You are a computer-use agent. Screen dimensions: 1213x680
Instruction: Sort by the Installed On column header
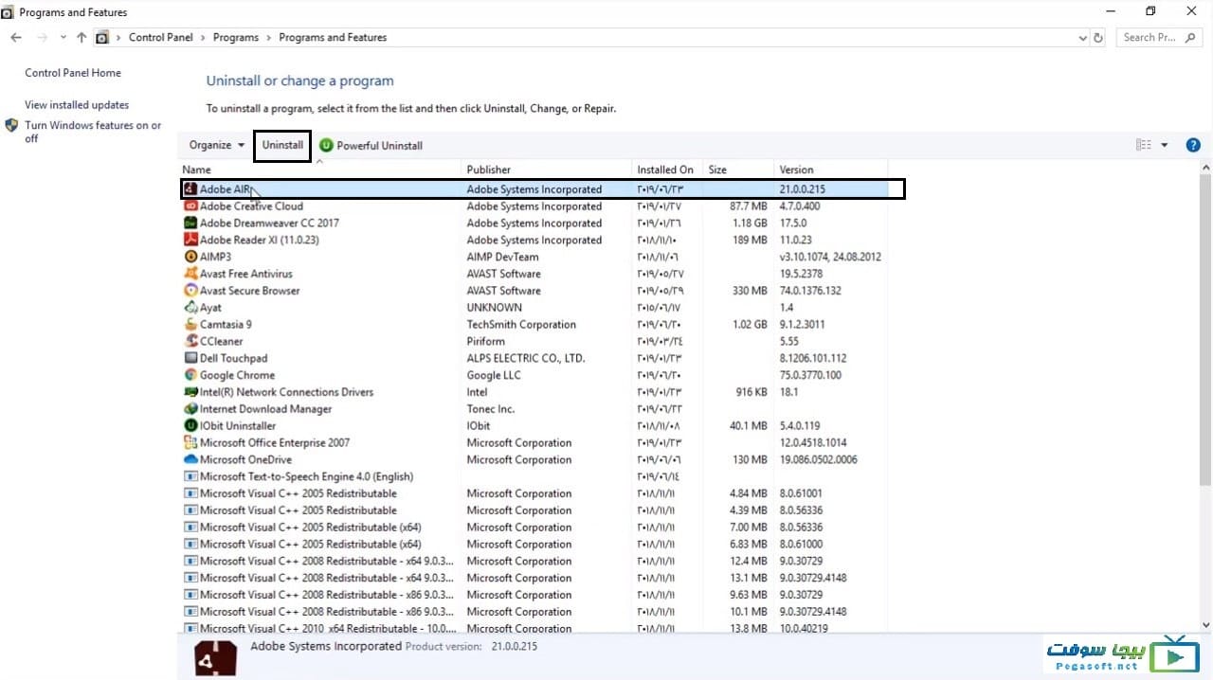(667, 170)
